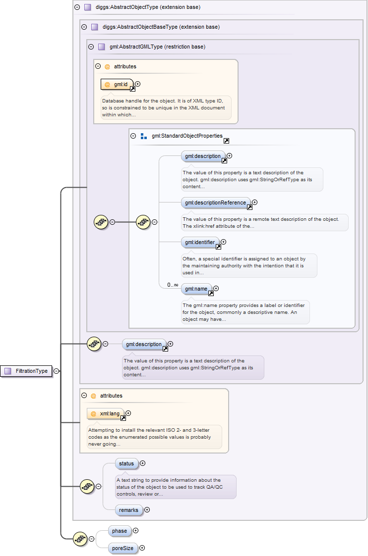Viewport: 368px width, 556px height.
Task: Click link arrow after gml:StandardObjectProperties title
Action: point(226,141)
